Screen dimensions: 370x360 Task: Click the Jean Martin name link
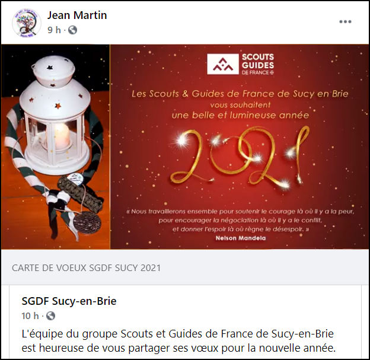point(77,15)
